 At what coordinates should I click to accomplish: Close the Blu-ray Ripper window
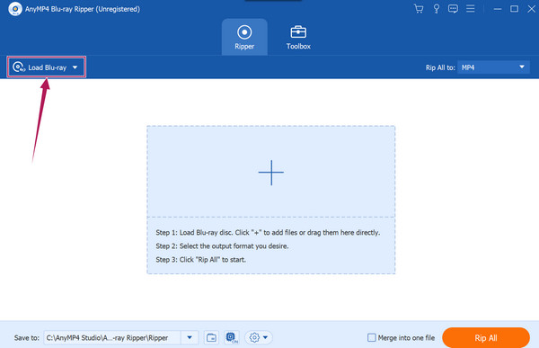(x=532, y=9)
